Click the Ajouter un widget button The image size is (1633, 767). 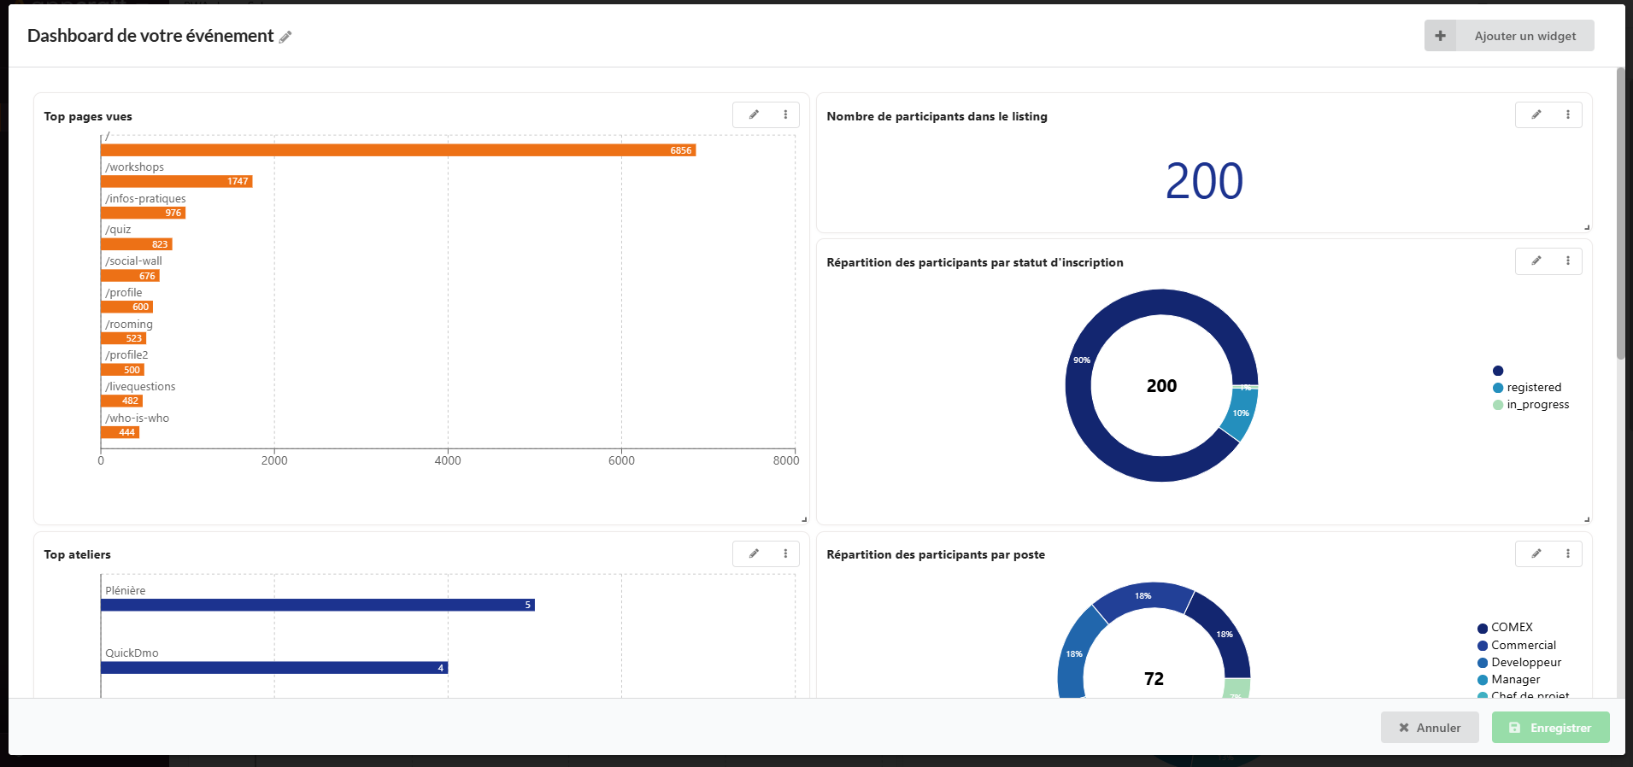[1524, 36]
